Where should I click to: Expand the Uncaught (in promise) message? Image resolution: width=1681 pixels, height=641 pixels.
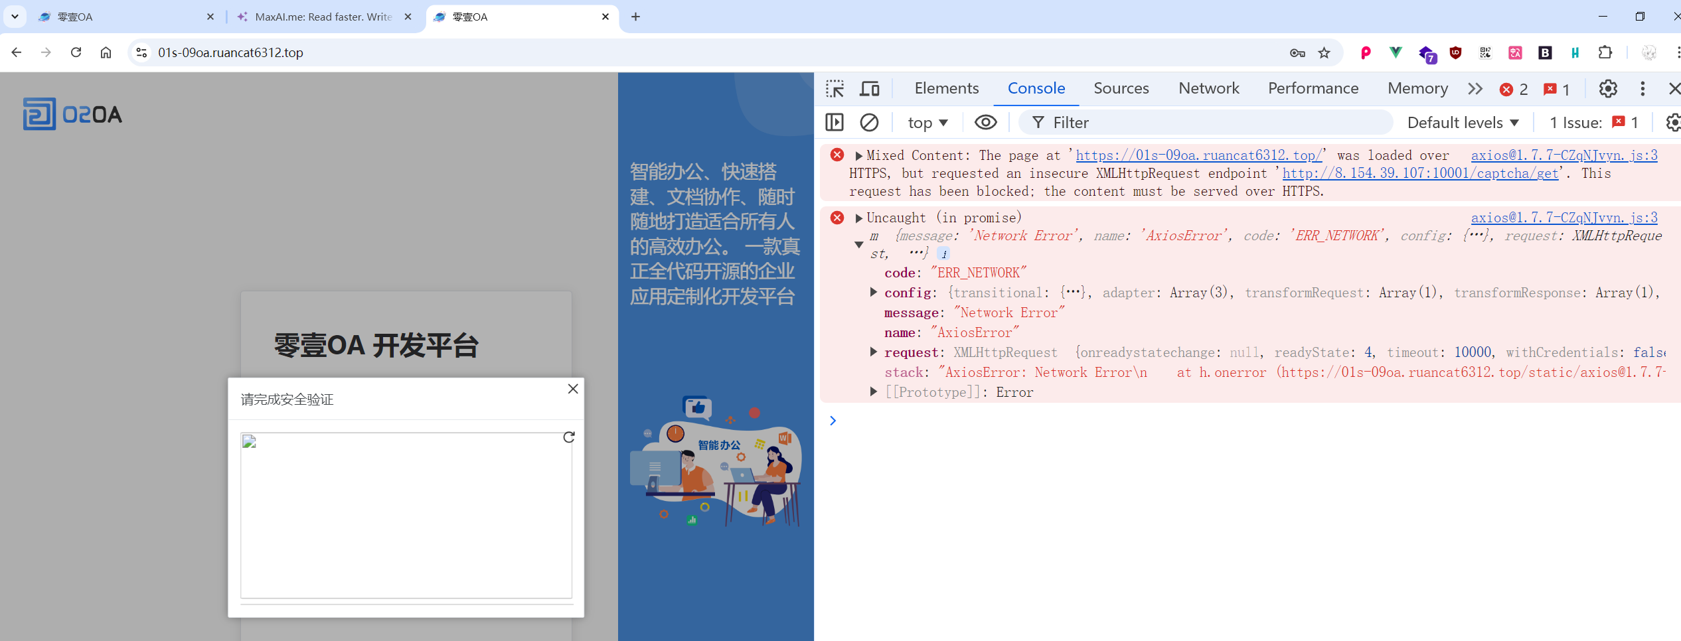pos(858,218)
